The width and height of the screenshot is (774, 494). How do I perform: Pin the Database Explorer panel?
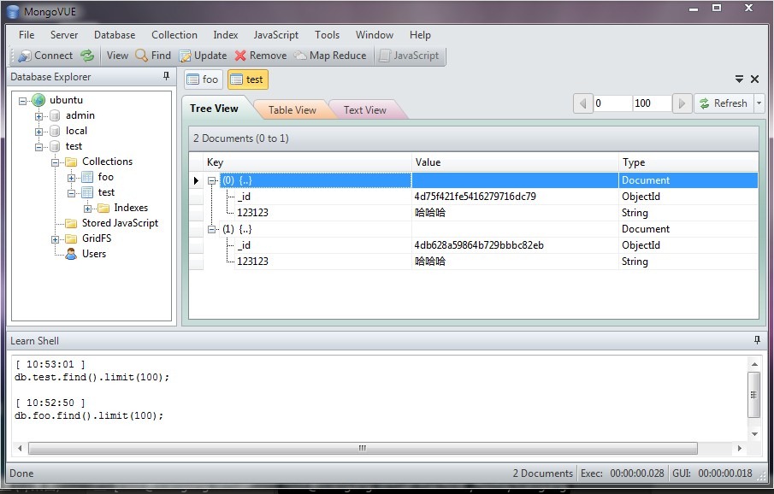167,76
